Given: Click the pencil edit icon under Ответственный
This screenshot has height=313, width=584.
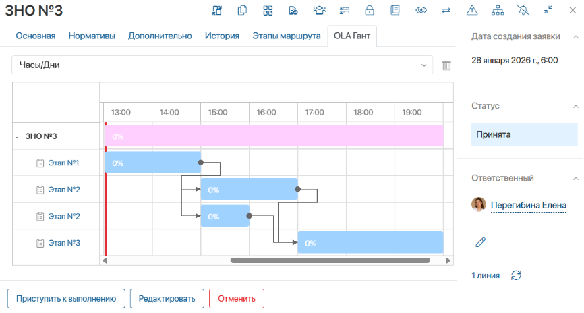Looking at the screenshot, I should click(x=481, y=241).
